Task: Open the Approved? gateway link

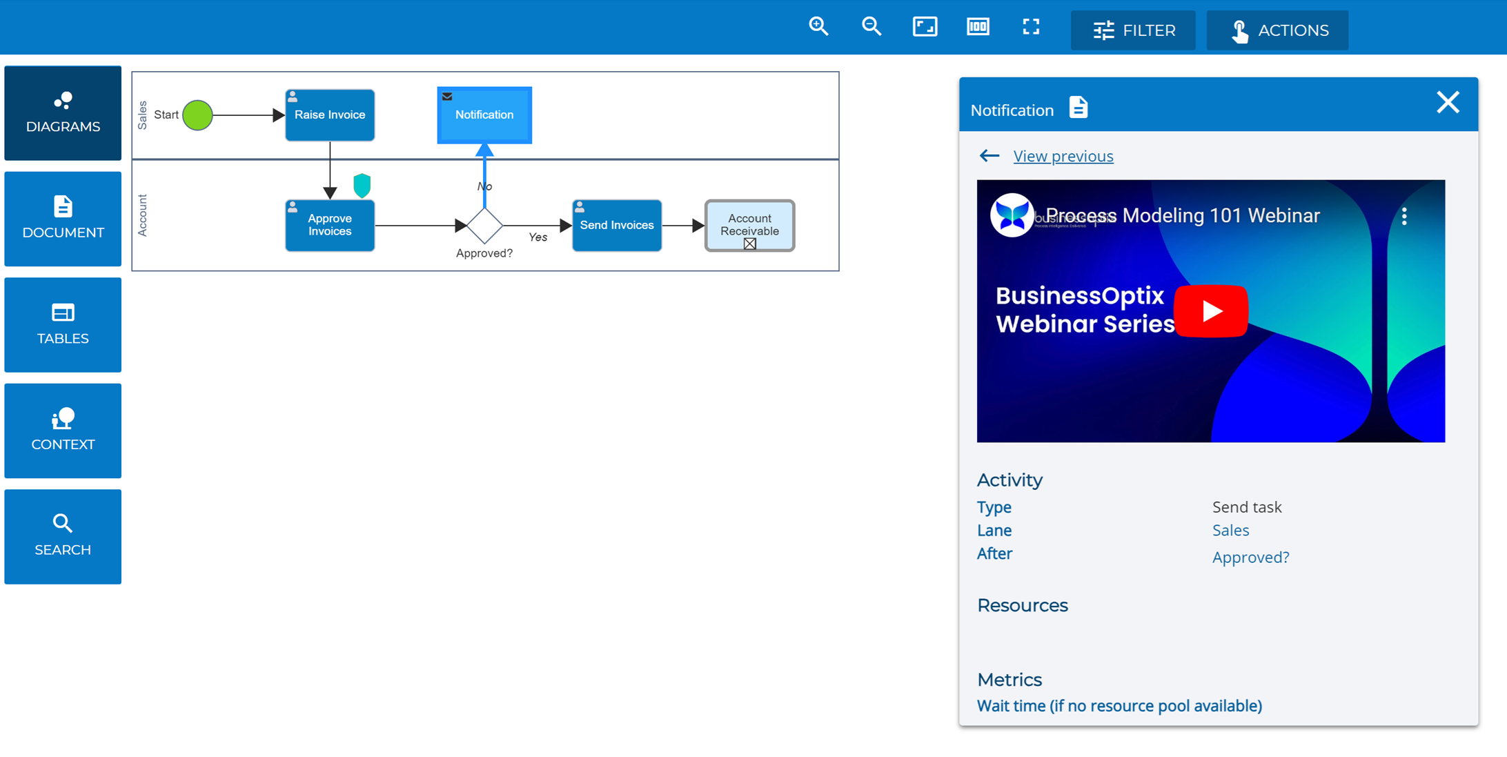Action: click(1250, 557)
